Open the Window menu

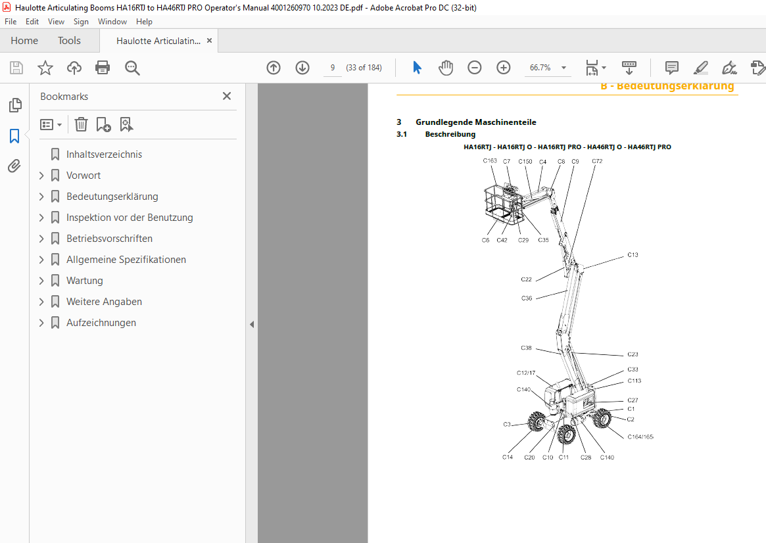[x=112, y=22]
